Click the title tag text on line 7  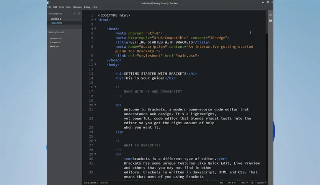(x=162, y=42)
